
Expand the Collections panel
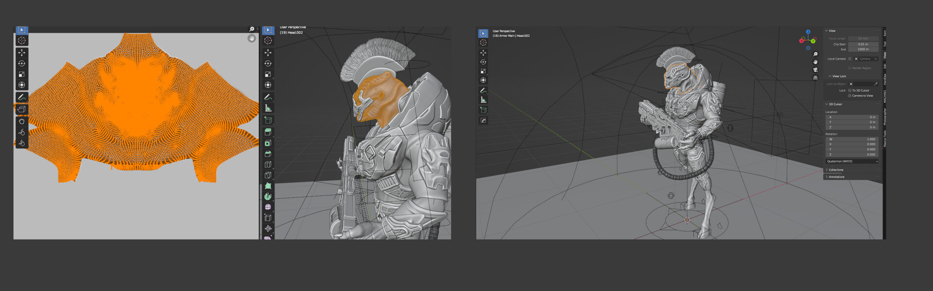point(836,170)
